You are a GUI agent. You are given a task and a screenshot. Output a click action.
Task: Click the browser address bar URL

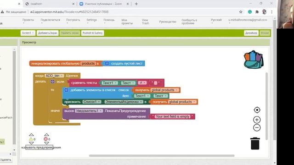(x=69, y=12)
